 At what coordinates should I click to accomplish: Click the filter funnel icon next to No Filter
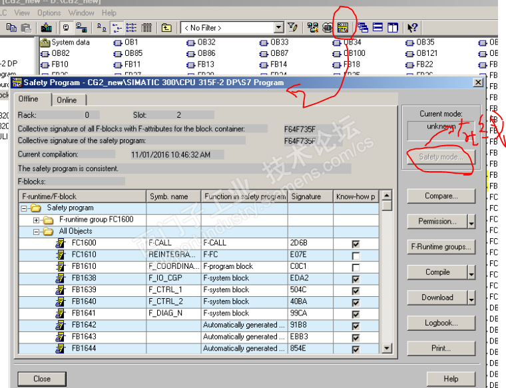click(x=292, y=27)
